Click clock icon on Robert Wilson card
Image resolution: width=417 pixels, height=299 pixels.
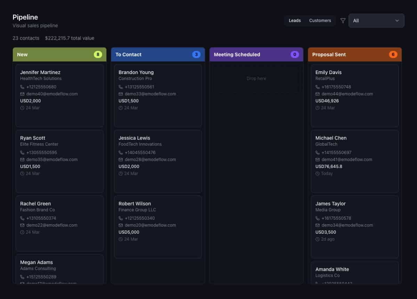click(x=121, y=239)
